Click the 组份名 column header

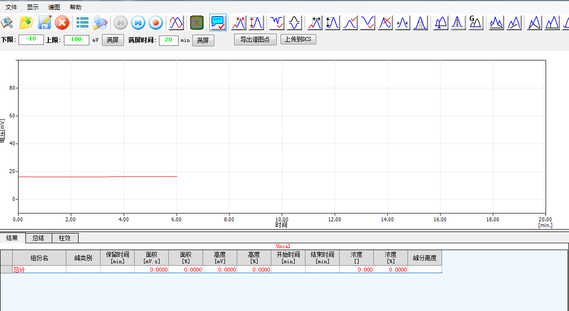pos(39,258)
